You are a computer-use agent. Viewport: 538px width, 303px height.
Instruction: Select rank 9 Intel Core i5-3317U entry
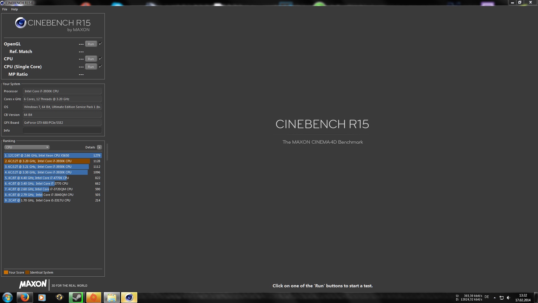[53, 200]
